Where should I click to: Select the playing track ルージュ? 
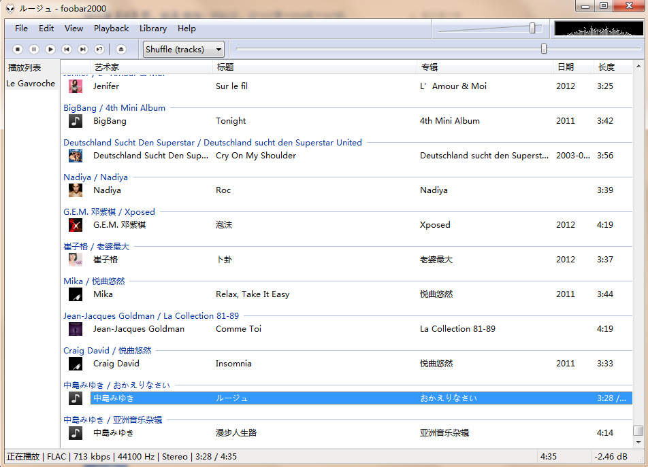point(361,398)
